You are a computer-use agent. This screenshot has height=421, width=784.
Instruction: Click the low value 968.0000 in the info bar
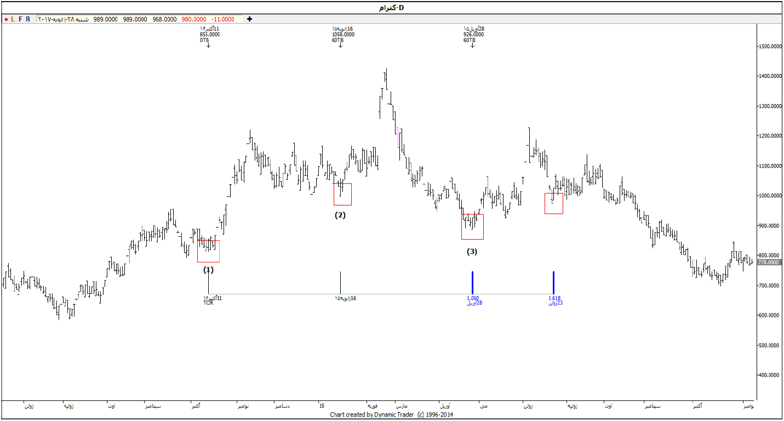(x=164, y=19)
